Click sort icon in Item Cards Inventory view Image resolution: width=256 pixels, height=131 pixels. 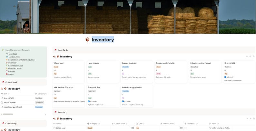pyautogui.click(x=250, y=57)
